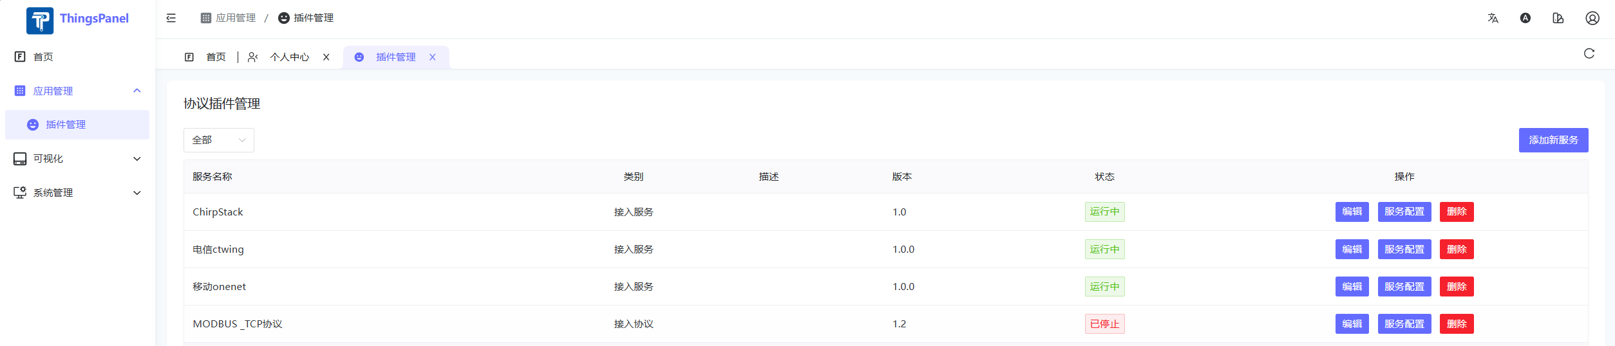Open 服务配置 for 电信ctwing
Viewport: 1615px width, 346px height.
1404,250
